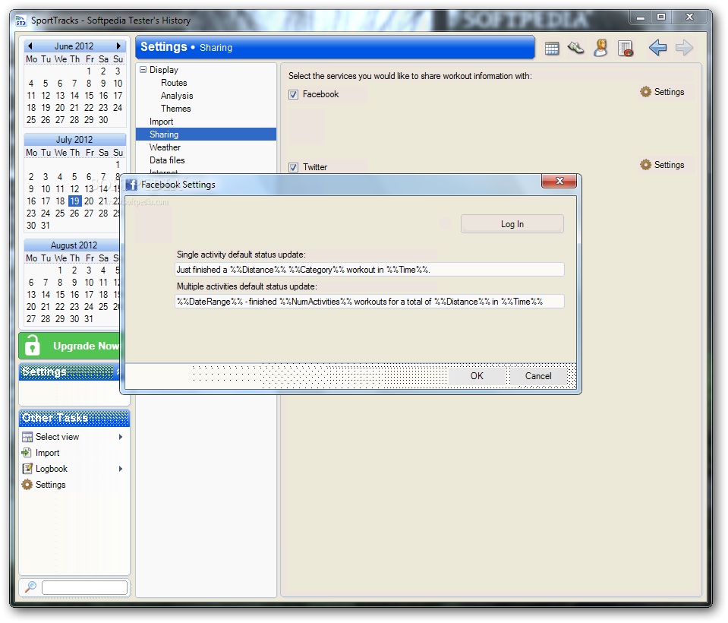
Task: Go forward with the grey right arrow
Action: (685, 47)
